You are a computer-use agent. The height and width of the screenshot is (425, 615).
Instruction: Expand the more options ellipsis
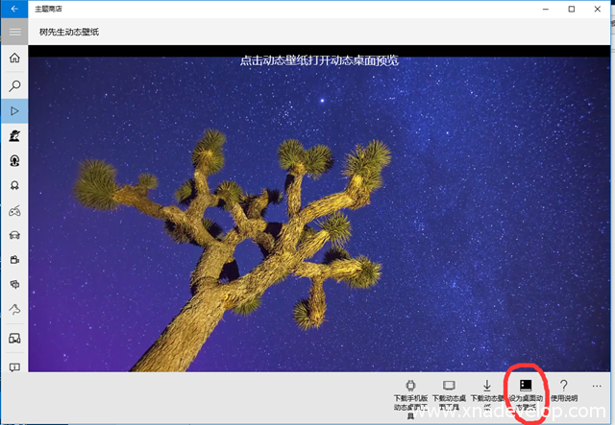[x=597, y=386]
